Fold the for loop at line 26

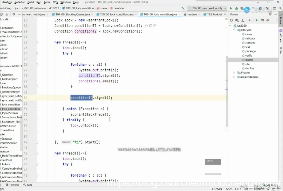pos(37,64)
